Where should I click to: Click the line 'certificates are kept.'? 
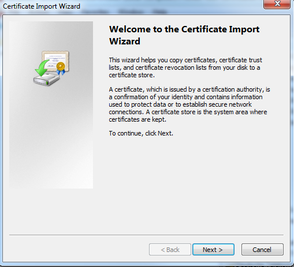coord(137,119)
